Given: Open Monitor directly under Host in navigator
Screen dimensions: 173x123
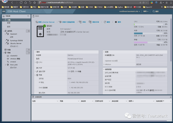Looking at the screenshot, I should [9, 27].
